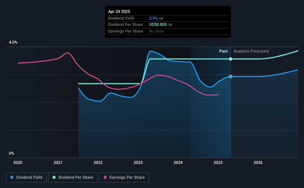Click the No data earnings value
304x188 pixels.
click(156, 31)
